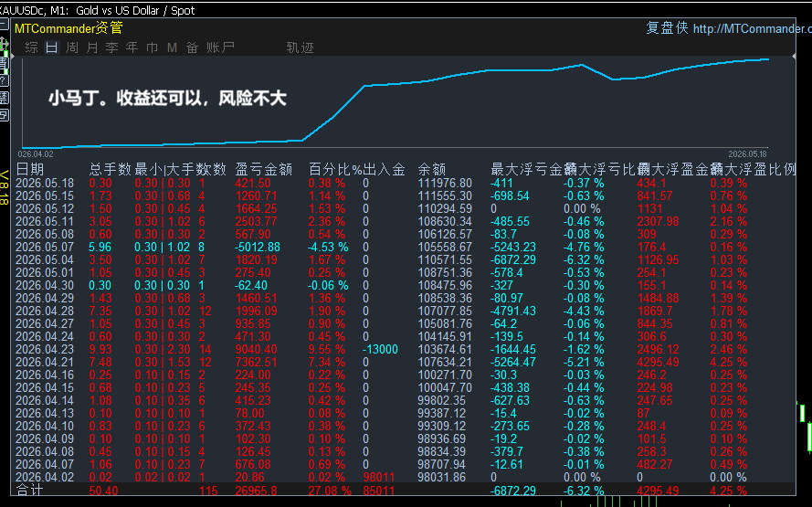
Task: Open the 月 monthly tab
Action: click(x=92, y=48)
